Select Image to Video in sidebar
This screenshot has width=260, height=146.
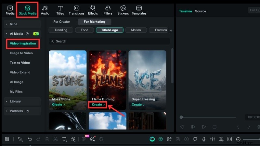point(21,53)
